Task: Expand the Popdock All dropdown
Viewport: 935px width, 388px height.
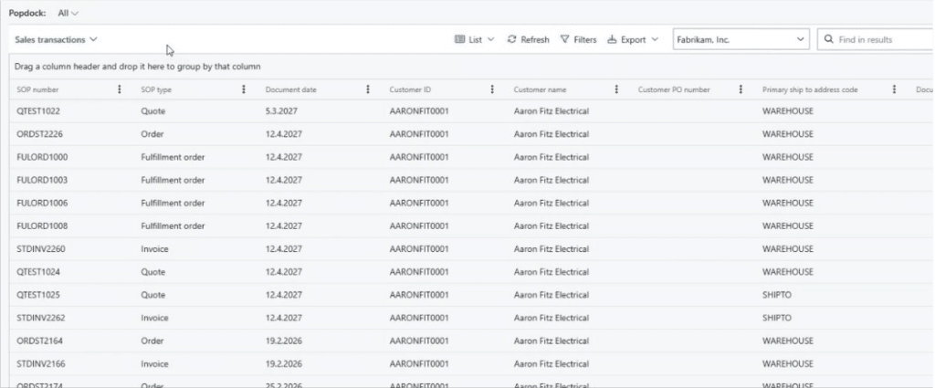Action: 68,13
